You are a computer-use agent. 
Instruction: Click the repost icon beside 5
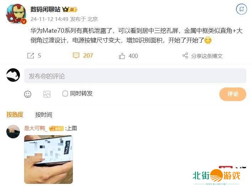pyautogui.click(x=31, y=56)
